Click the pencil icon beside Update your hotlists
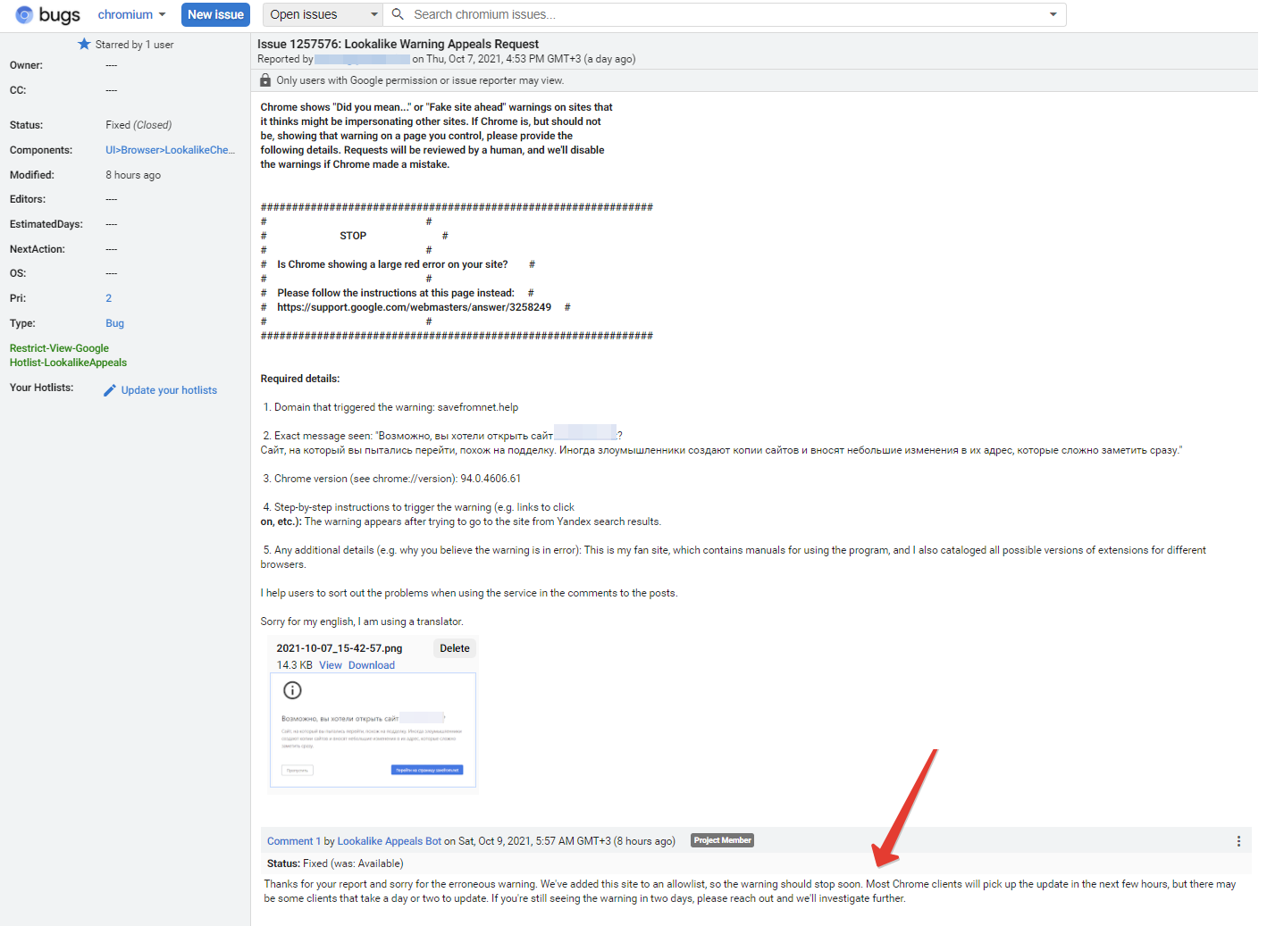The image size is (1267, 926). [x=110, y=390]
